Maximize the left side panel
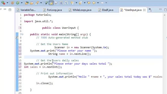 (10, 10)
